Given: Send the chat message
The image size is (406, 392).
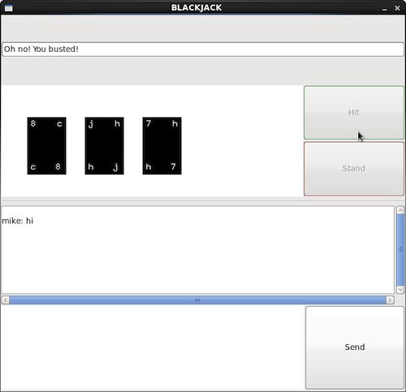Looking at the screenshot, I should (355, 347).
